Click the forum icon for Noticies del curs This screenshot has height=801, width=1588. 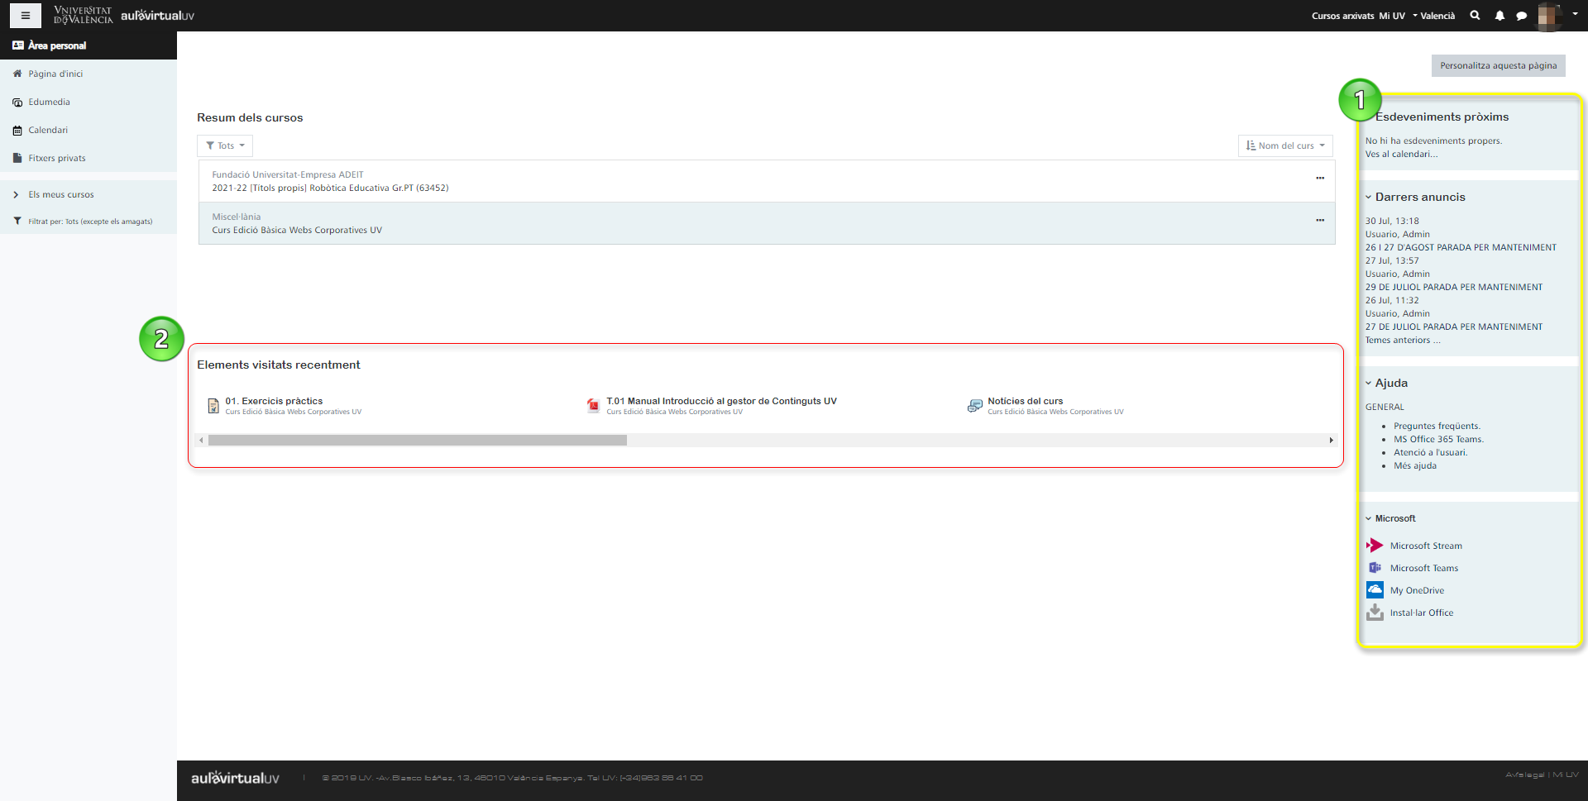[975, 405]
